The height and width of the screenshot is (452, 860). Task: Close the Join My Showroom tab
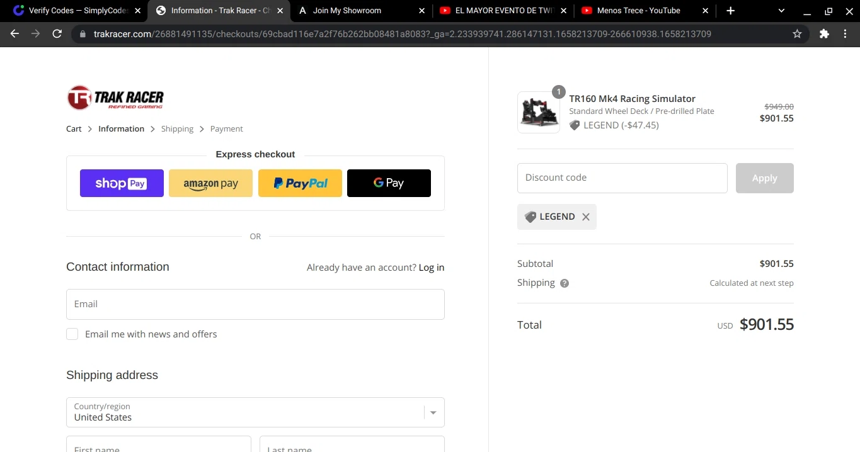(422, 11)
